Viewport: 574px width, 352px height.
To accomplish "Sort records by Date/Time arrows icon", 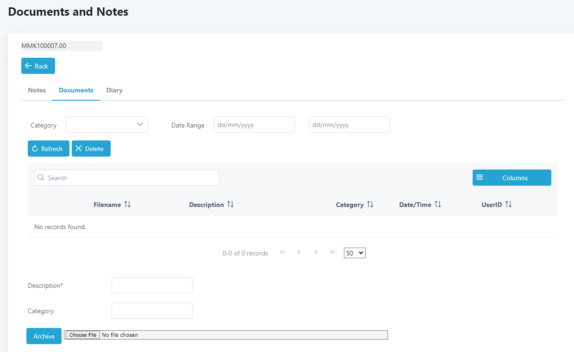I will 437,204.
